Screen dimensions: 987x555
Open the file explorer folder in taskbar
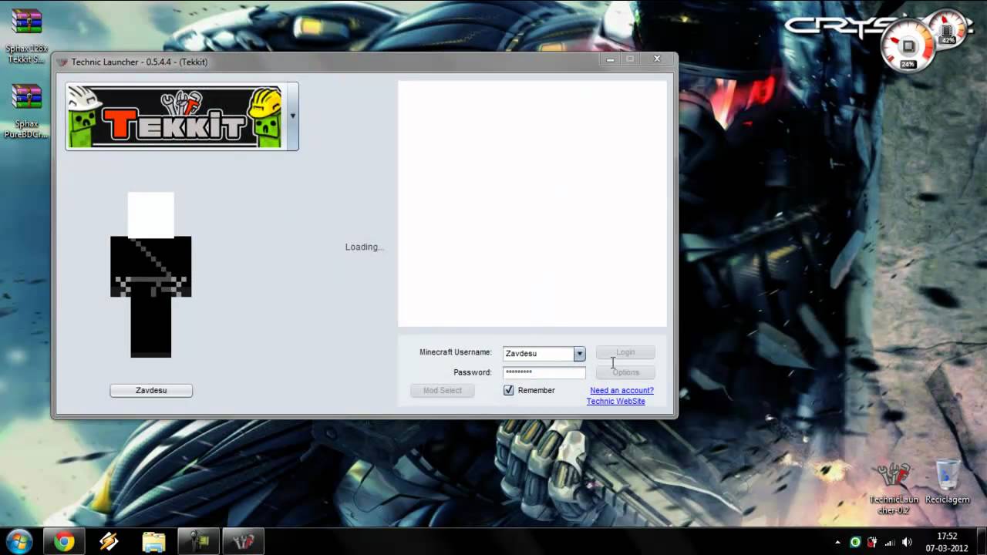point(153,542)
